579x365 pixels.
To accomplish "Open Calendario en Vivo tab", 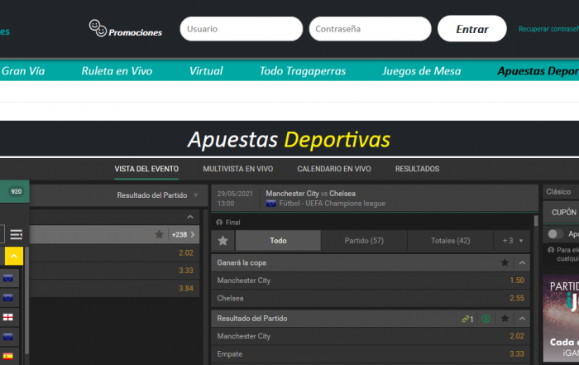I will point(334,169).
